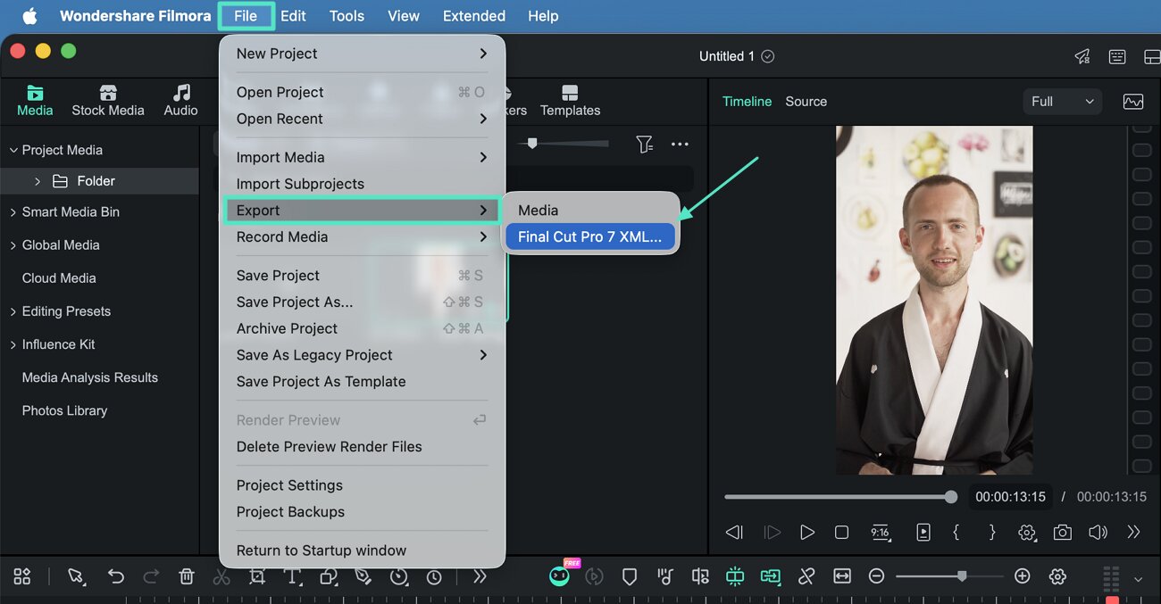Step back one frame in preview
The width and height of the screenshot is (1161, 604).
[x=735, y=533]
